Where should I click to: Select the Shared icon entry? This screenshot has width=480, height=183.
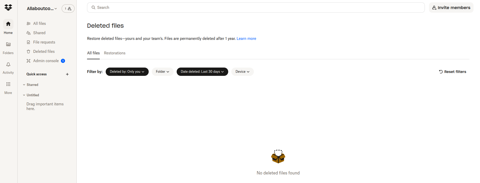coord(28,33)
